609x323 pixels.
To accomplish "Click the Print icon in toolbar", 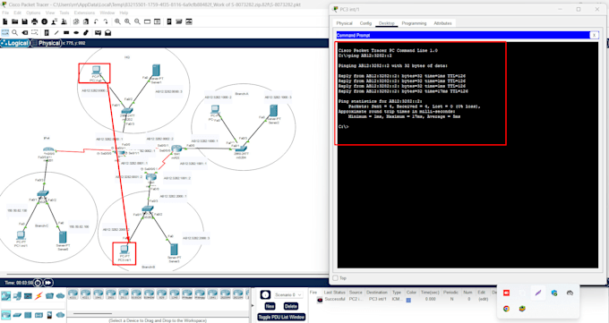I will coord(34,21).
